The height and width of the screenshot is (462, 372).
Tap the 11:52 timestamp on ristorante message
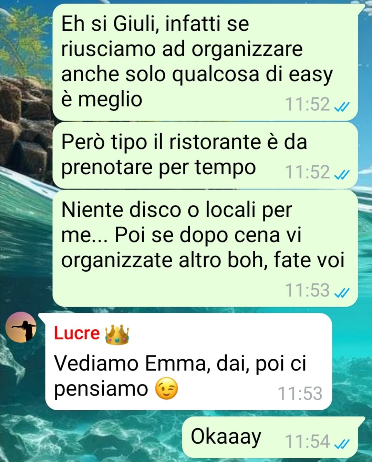click(308, 172)
